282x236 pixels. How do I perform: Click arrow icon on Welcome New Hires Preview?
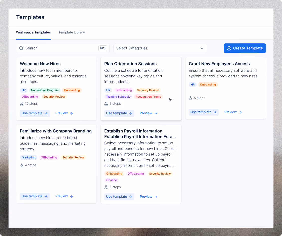pos(71,113)
